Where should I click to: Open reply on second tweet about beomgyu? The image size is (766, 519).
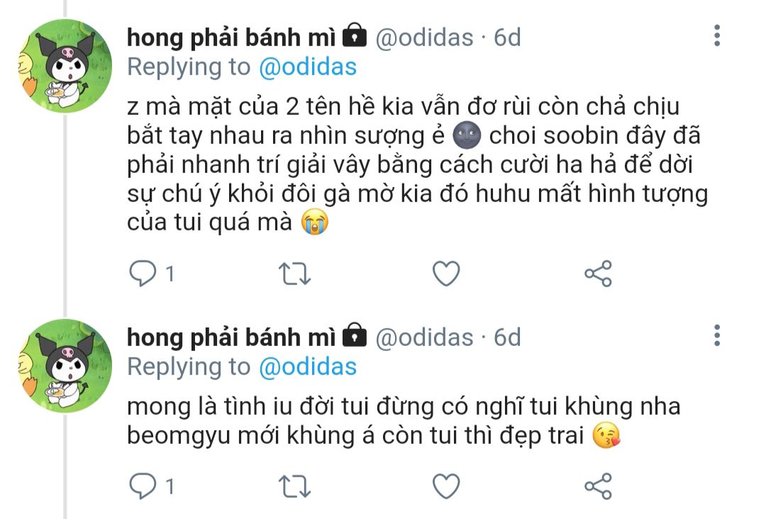[142, 486]
